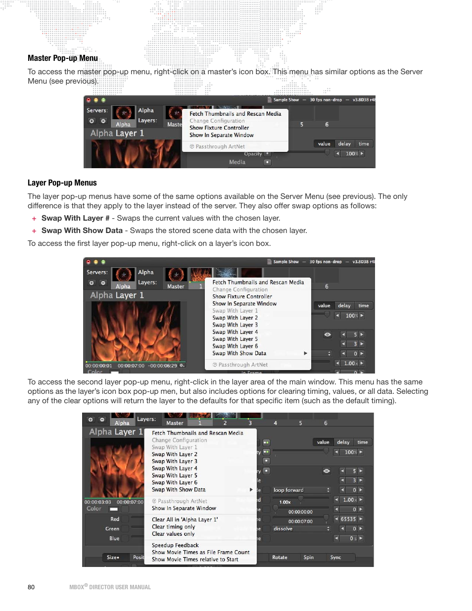Image resolution: width=472 pixels, height=611 pixels.
Task: Toggle the Media button in top figure
Action: click(268, 162)
